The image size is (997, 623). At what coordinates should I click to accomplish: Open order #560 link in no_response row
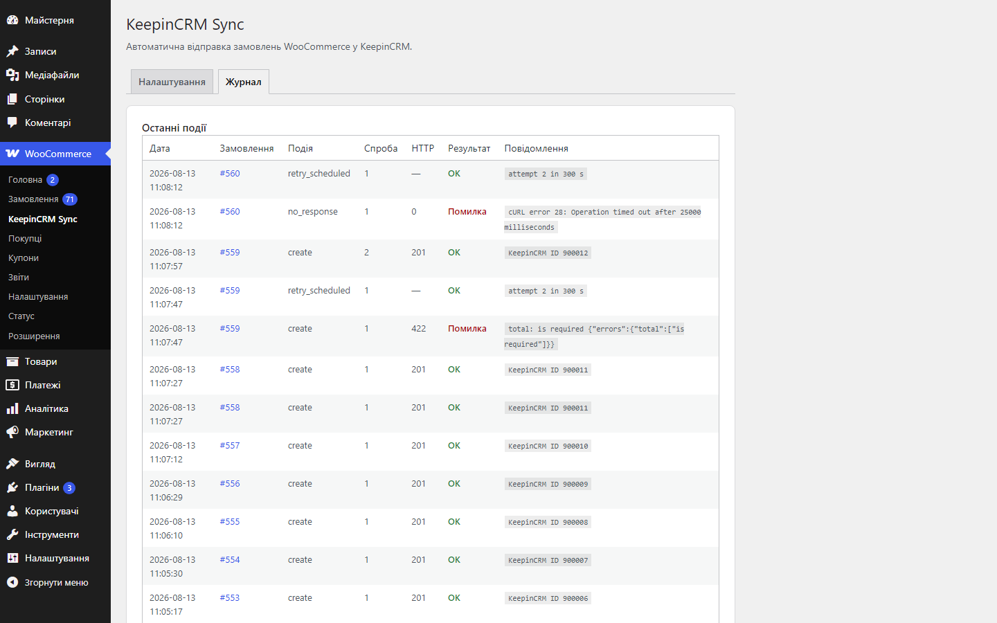click(x=230, y=212)
